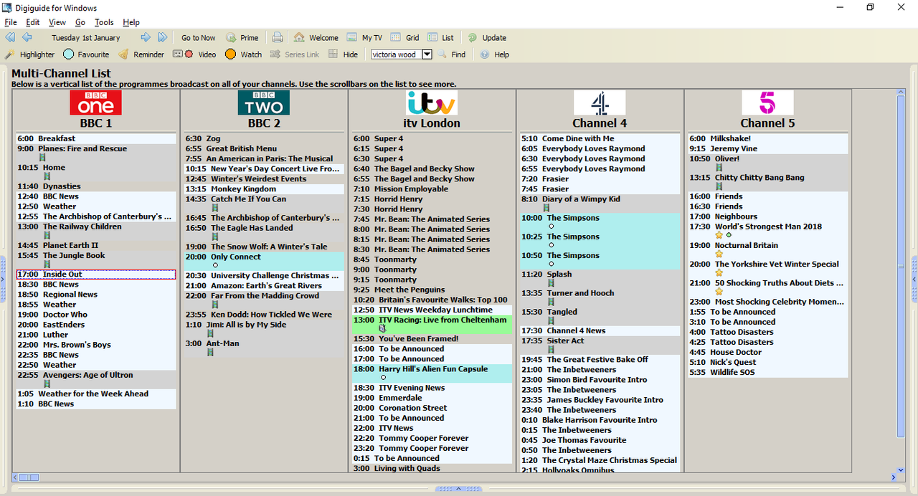Update the listings data

[x=487, y=38]
